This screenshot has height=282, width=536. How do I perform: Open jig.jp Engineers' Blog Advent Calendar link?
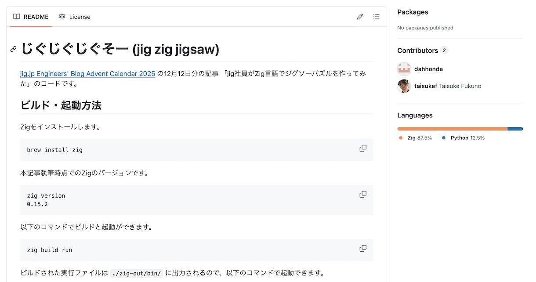pos(87,74)
